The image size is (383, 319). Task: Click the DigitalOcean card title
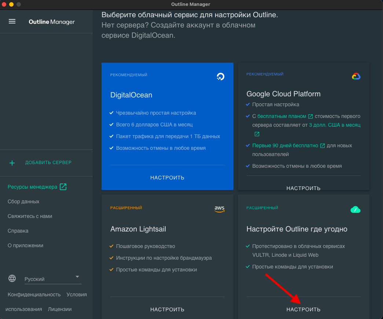131,95
